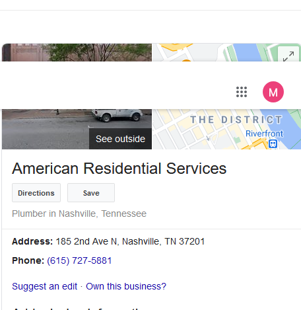301x310 pixels.
Task: Click the Plumber in Nashville, Tennessee text
Action: [x=79, y=213]
